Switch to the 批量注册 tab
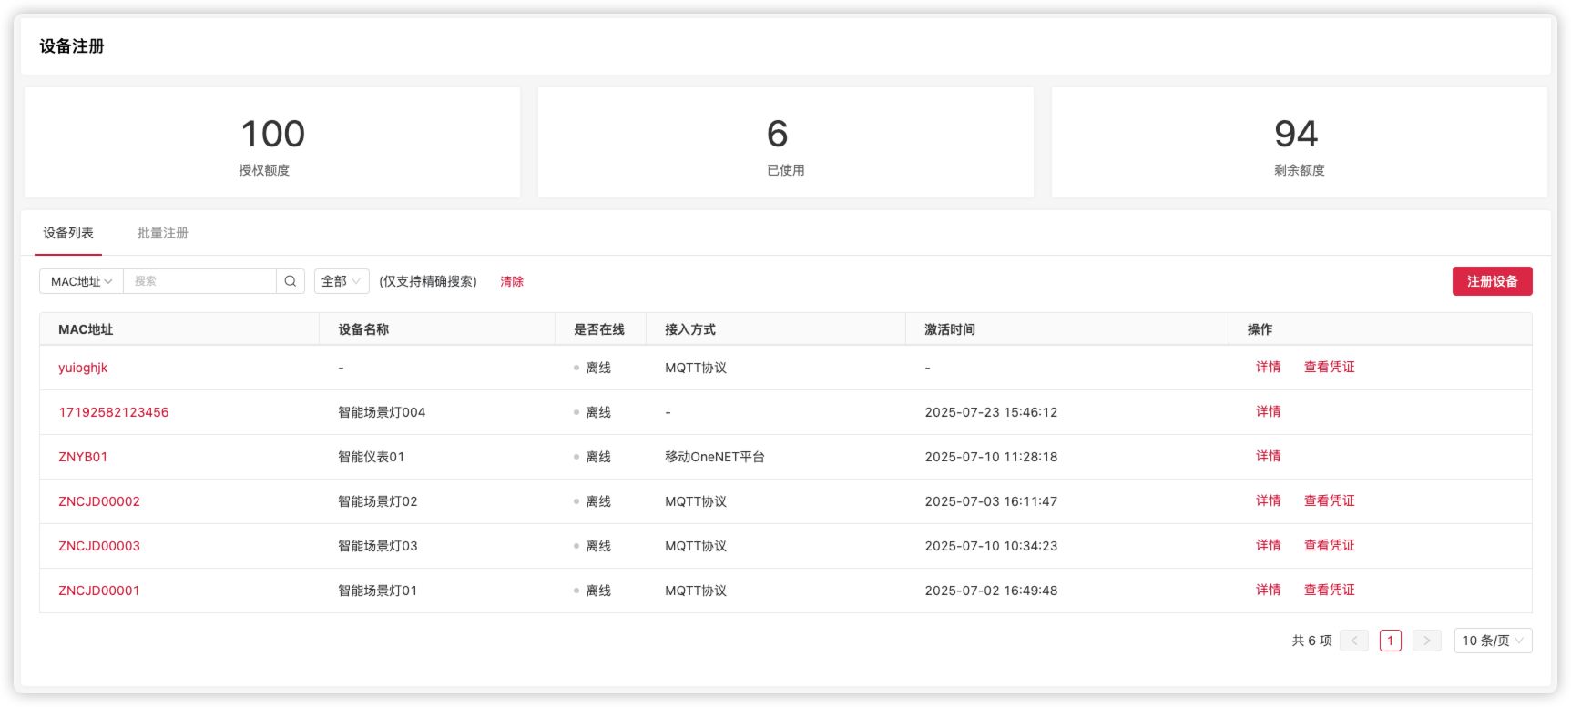1571x707 pixels. 163,233
